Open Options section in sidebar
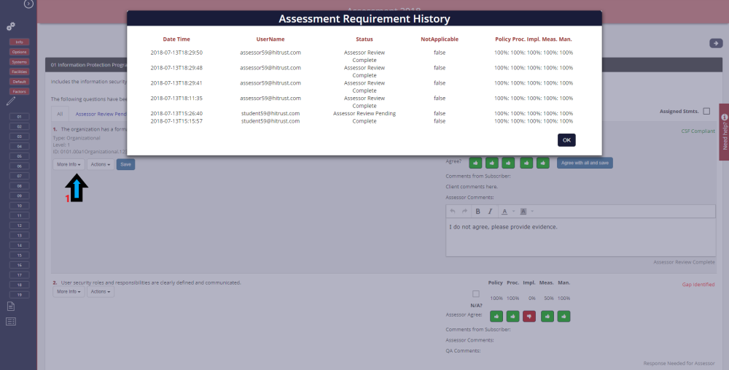 [x=19, y=52]
